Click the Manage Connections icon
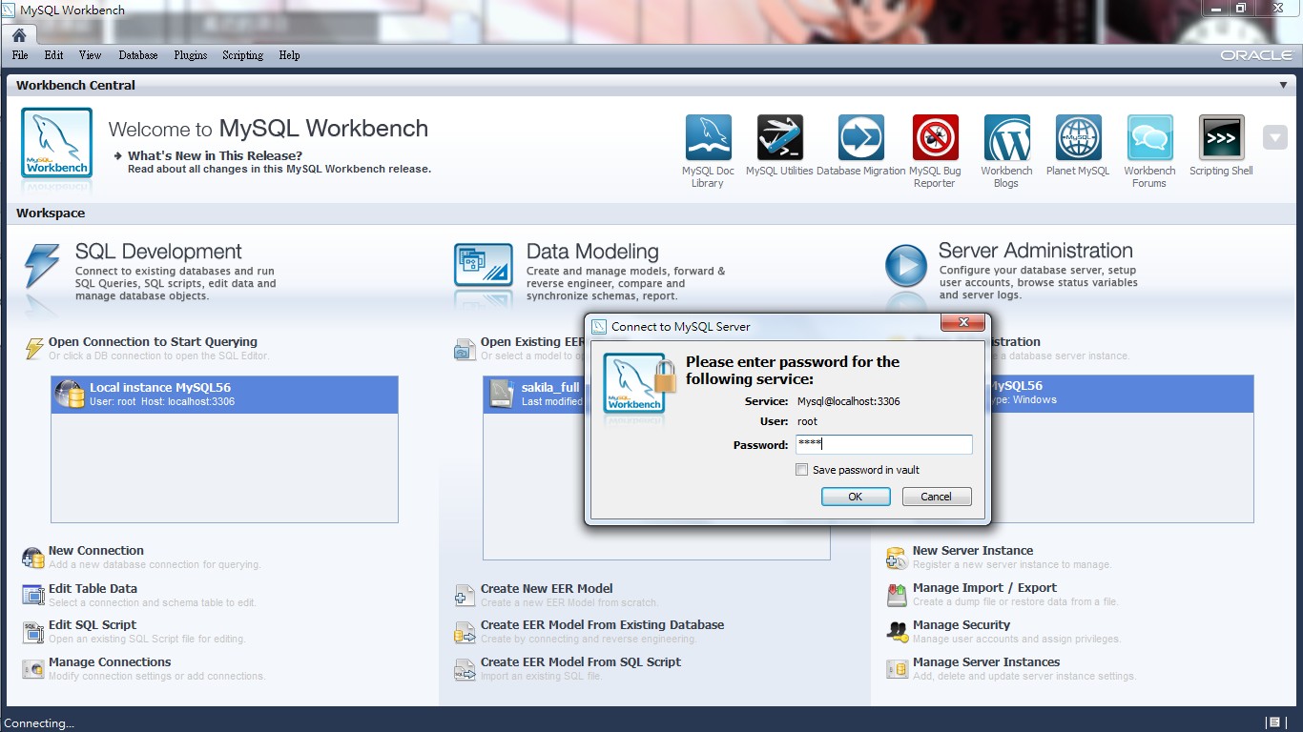 coord(33,669)
